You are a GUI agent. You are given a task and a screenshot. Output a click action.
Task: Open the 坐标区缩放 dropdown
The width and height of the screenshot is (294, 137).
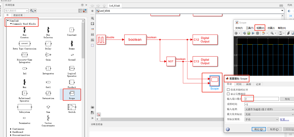click(262, 119)
